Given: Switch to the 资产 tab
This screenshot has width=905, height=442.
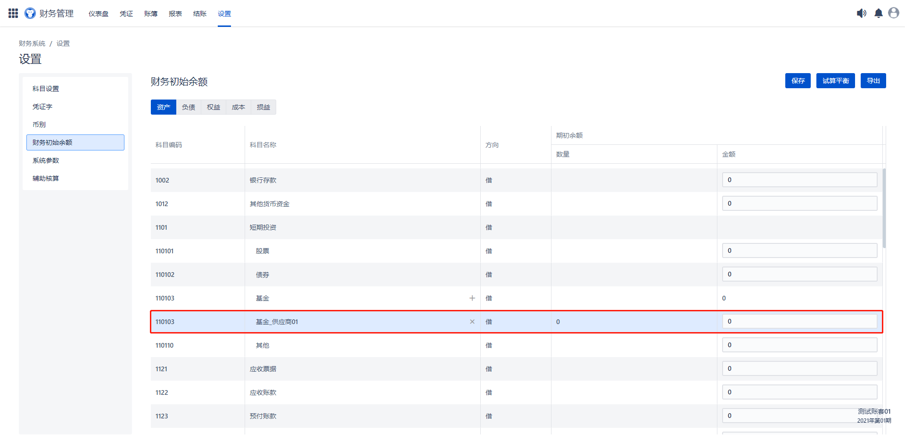Looking at the screenshot, I should tap(164, 107).
